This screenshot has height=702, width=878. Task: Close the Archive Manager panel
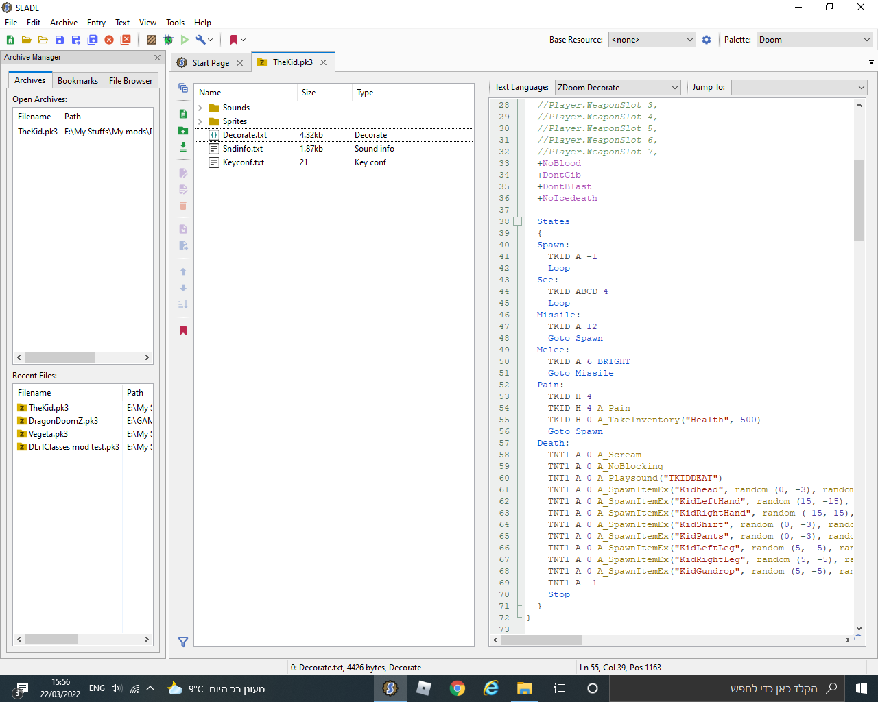tap(157, 58)
